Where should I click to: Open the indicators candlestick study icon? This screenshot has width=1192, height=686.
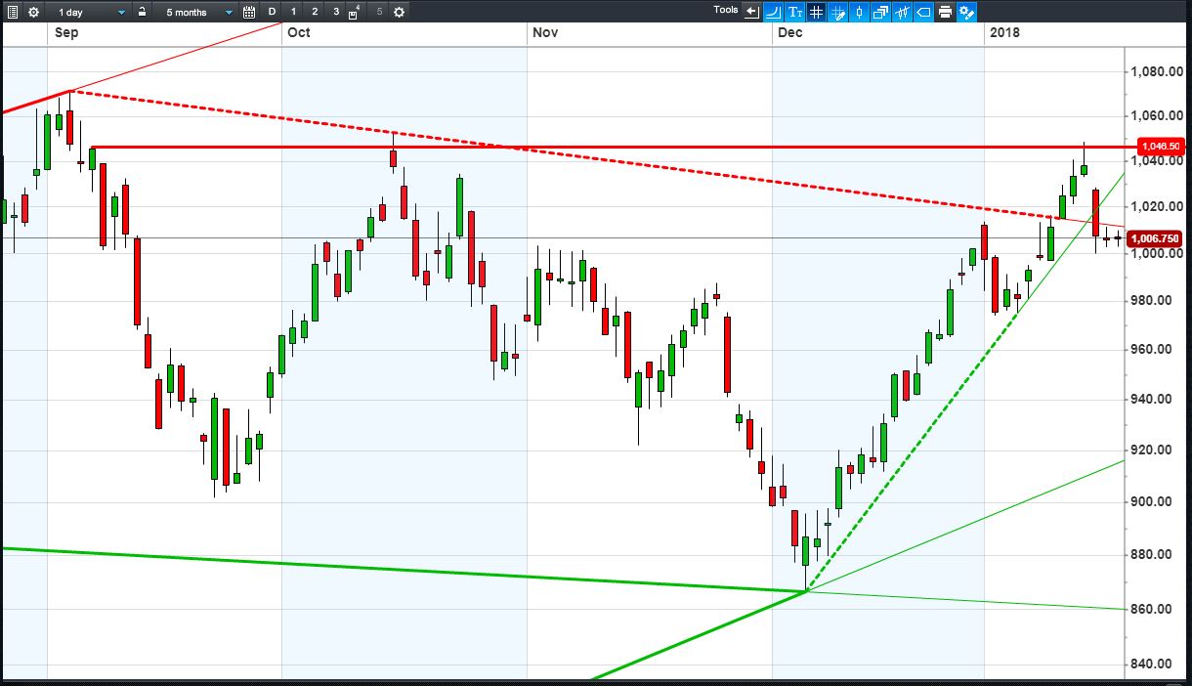click(903, 12)
